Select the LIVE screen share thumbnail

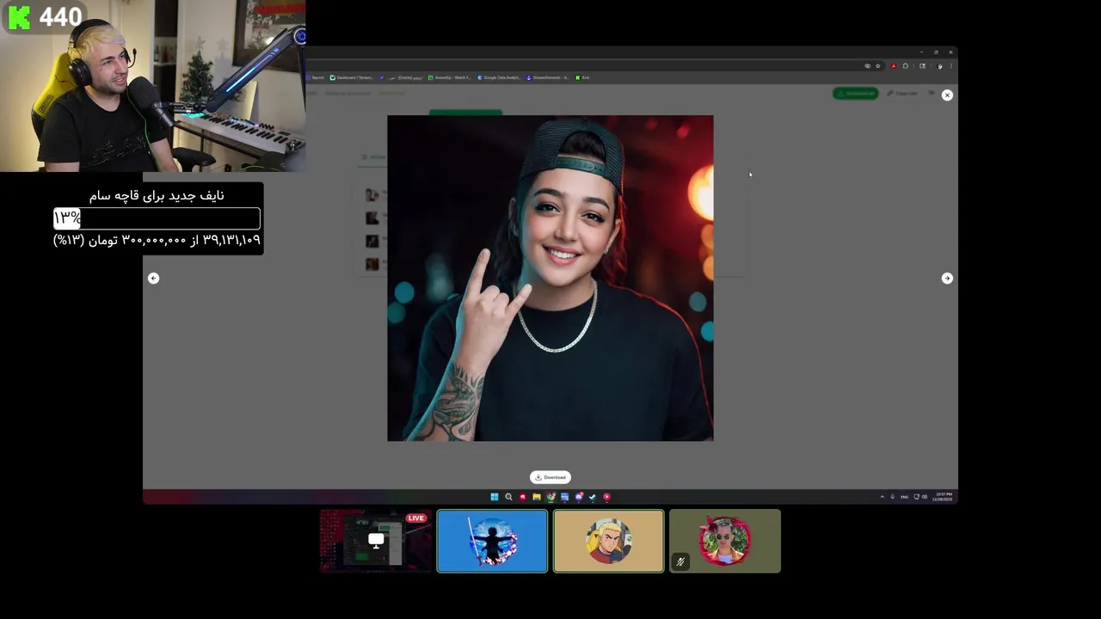(x=376, y=541)
